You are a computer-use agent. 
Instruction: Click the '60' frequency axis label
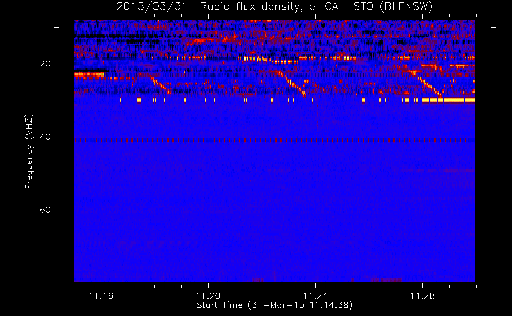(45, 210)
